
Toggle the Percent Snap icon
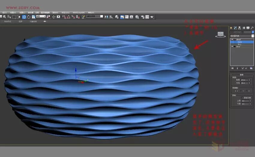[73, 17]
